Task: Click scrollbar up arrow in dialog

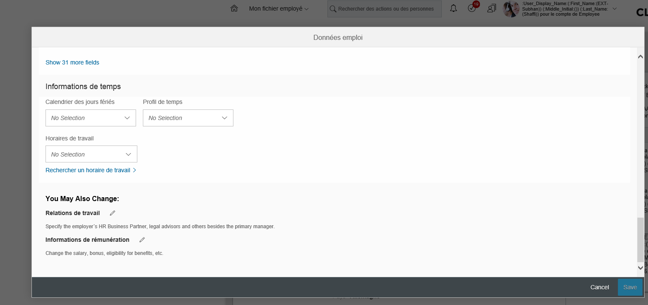Action: point(640,56)
